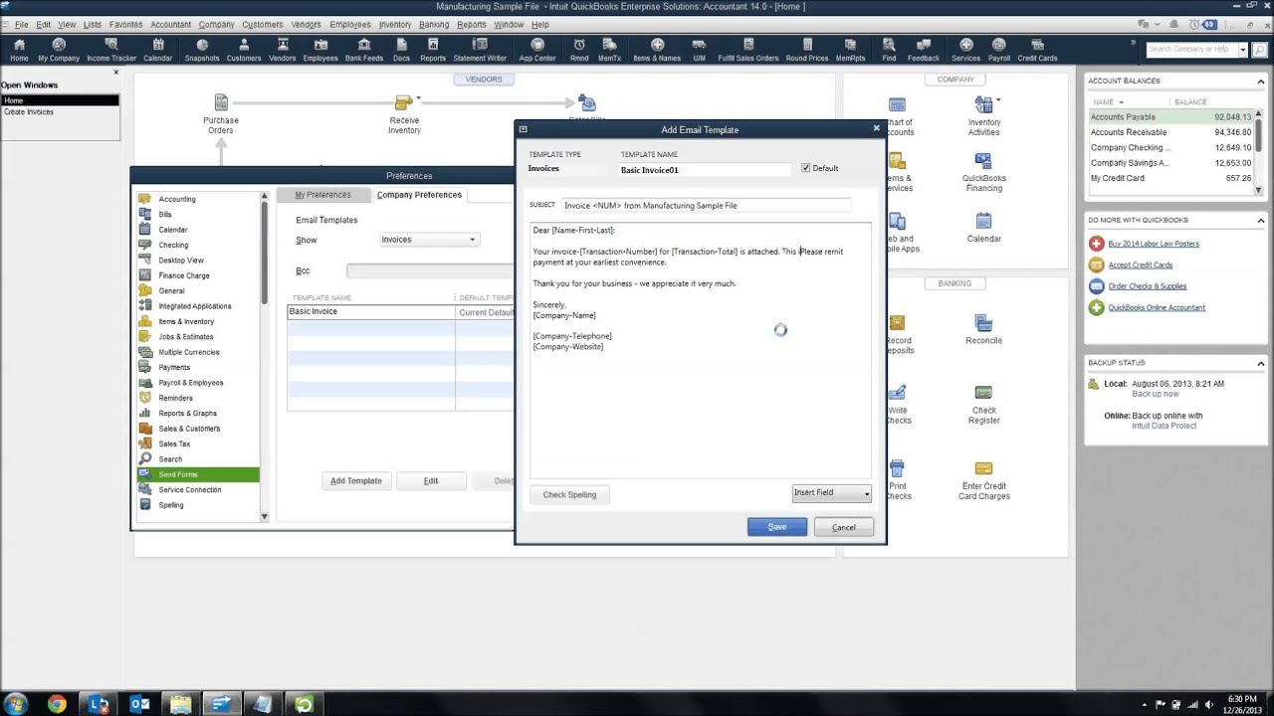
Task: Open Fulfill Sales Orders toolbar icon
Action: (748, 50)
